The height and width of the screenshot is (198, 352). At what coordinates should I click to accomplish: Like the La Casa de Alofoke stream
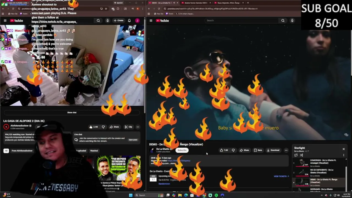(x=94, y=127)
